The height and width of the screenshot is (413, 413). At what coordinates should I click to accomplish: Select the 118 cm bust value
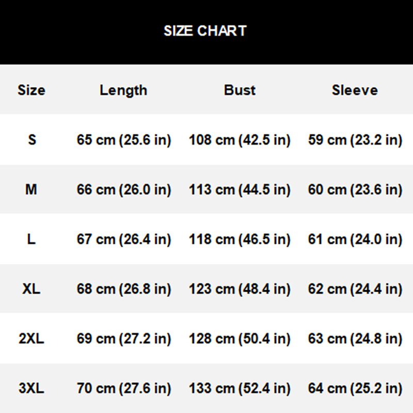[x=240, y=240]
